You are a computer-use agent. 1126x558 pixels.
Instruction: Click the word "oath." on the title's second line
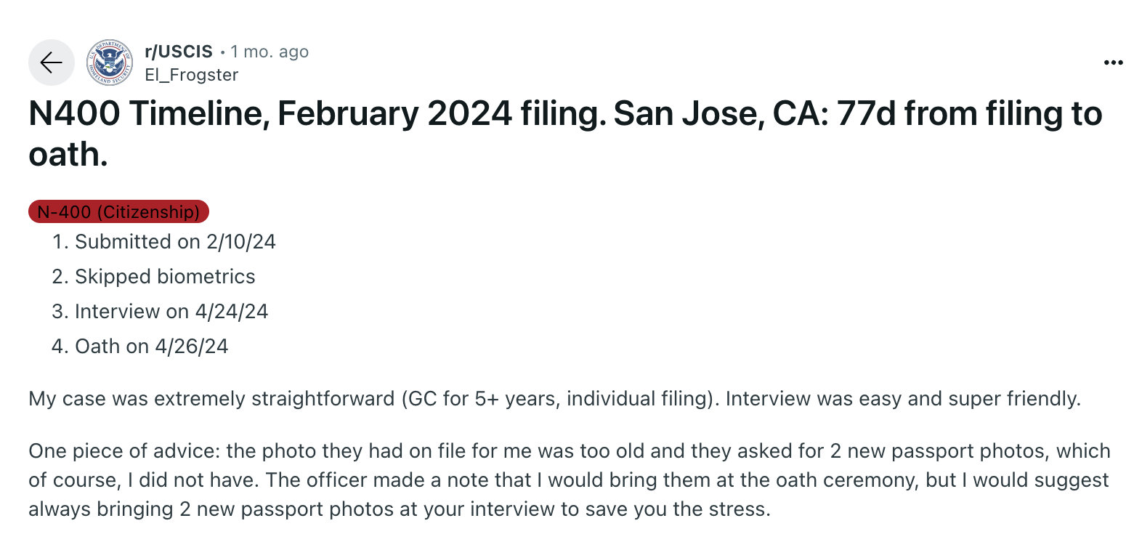68,155
